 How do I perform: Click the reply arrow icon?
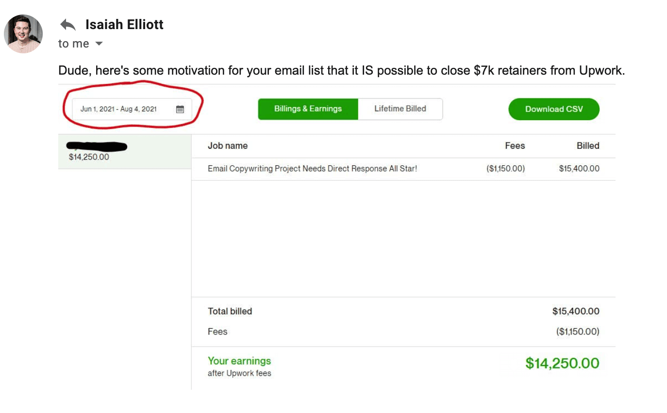click(x=68, y=25)
